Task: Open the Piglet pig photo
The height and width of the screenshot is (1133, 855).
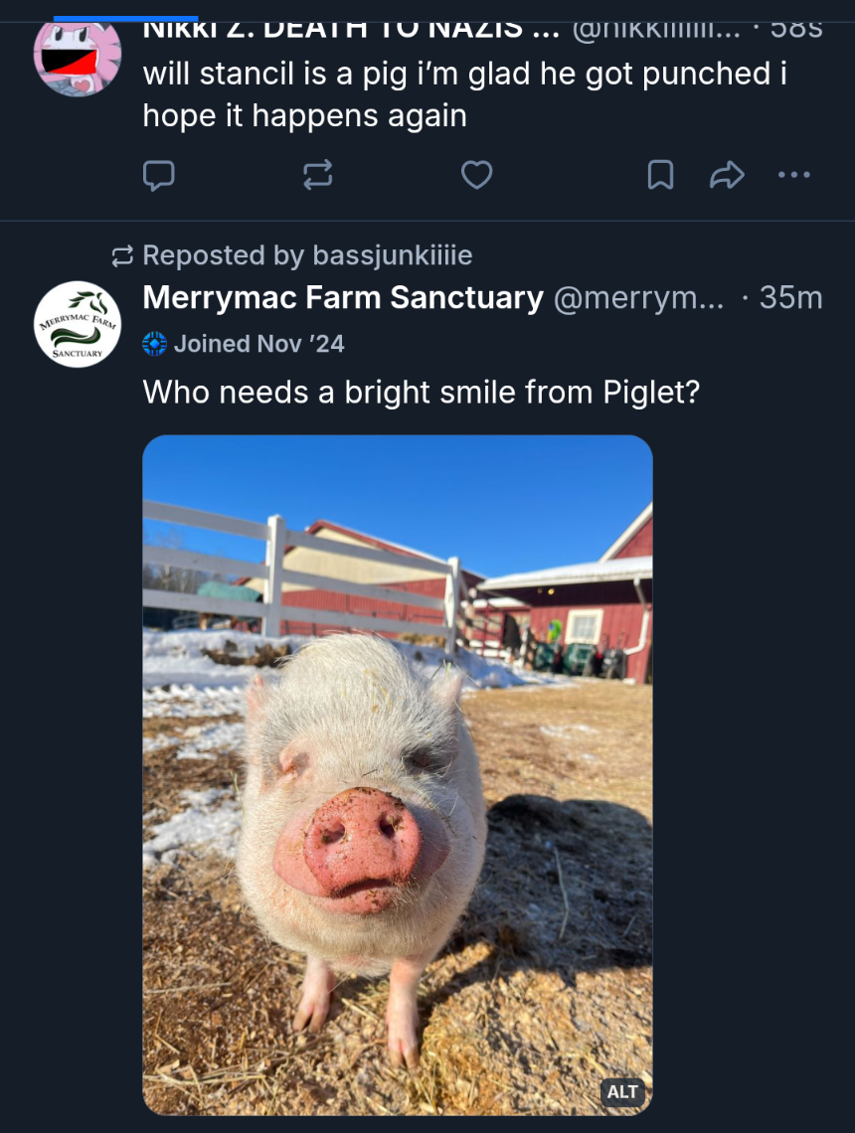Action: pyautogui.click(x=398, y=775)
